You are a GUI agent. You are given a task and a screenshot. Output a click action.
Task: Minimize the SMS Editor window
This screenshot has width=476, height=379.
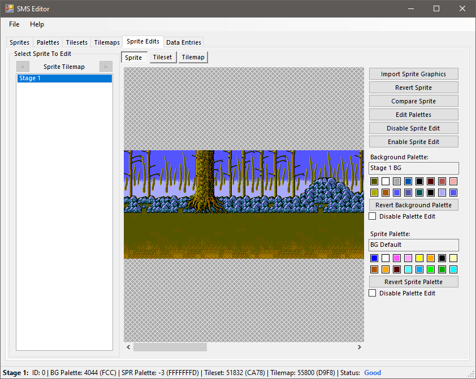pyautogui.click(x=411, y=8)
